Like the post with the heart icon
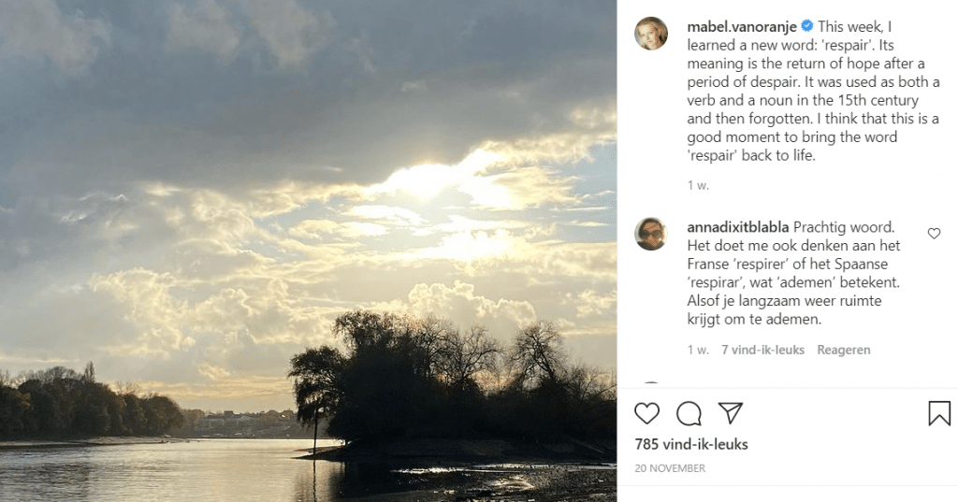The height and width of the screenshot is (502, 958). pos(646,413)
